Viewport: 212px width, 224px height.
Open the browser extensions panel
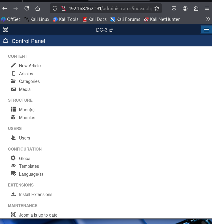(196, 8)
